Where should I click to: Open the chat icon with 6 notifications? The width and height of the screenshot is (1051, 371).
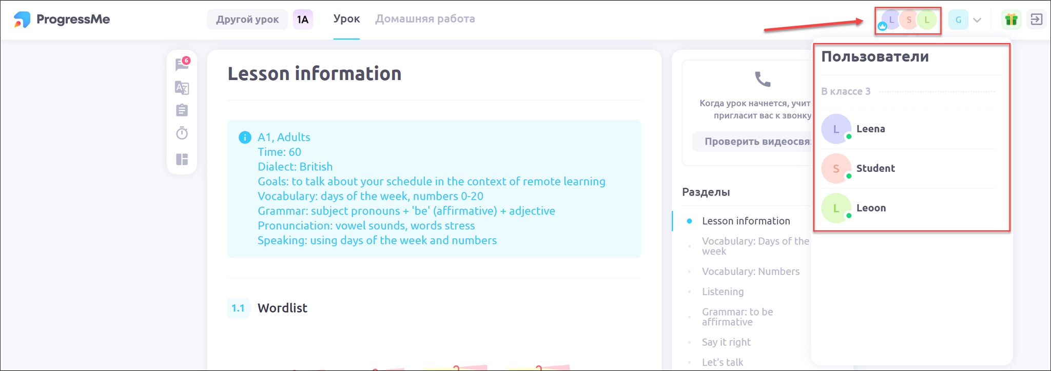click(182, 64)
